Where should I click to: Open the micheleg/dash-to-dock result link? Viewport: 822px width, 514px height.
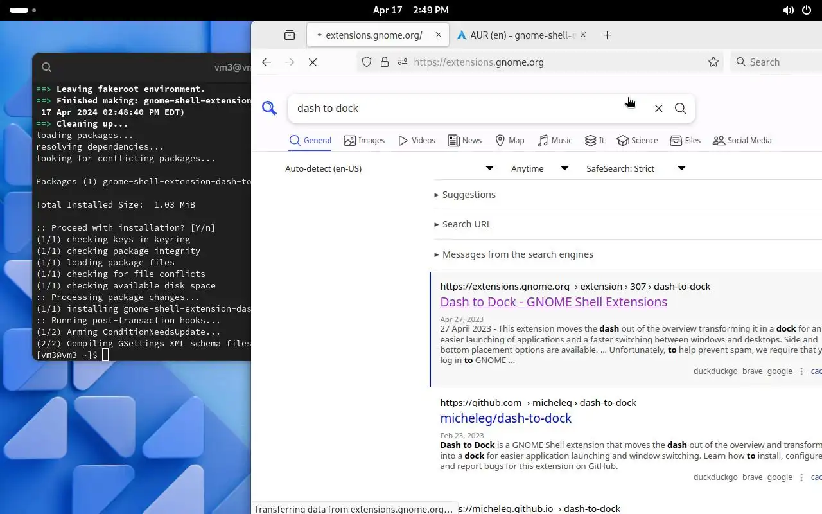505,418
